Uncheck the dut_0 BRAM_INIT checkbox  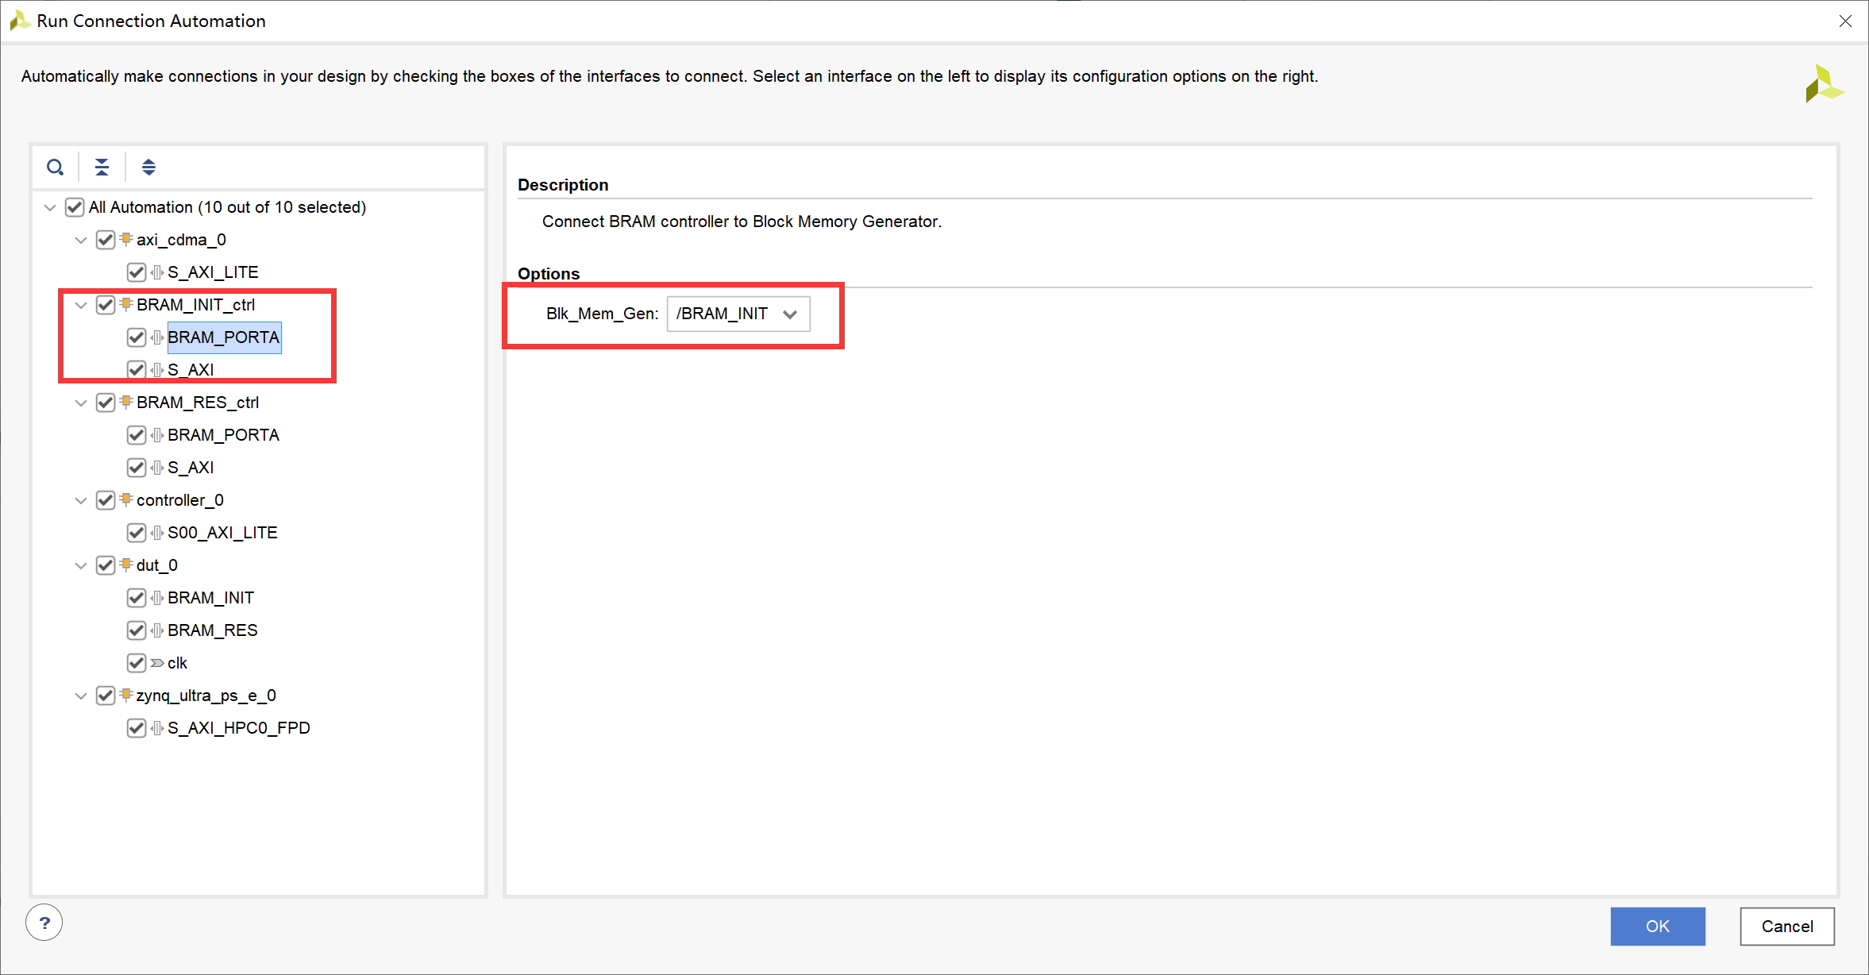[137, 598]
